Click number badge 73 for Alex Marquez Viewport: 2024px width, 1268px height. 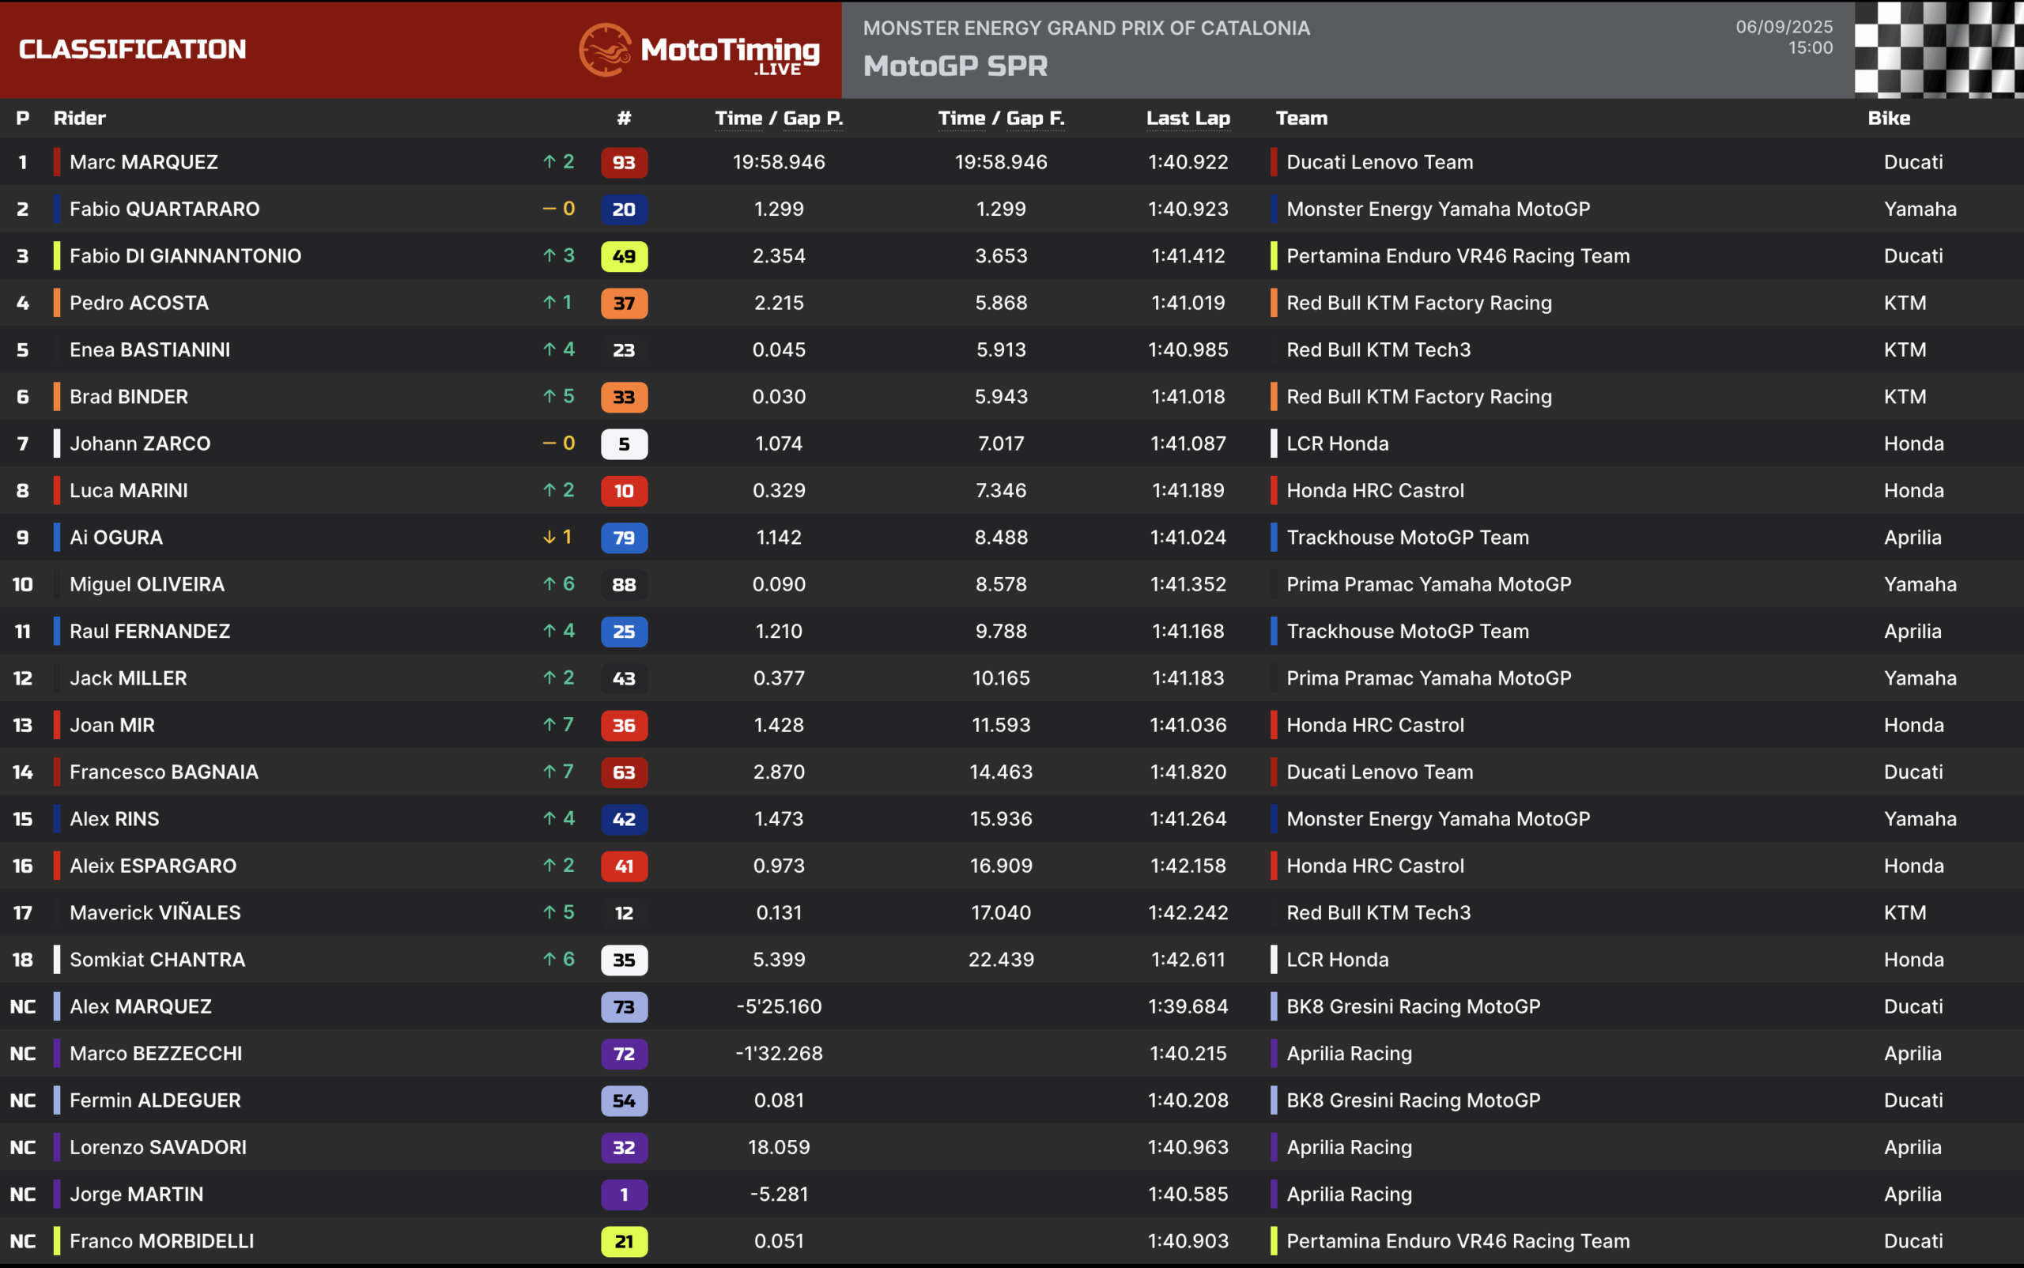pyautogui.click(x=624, y=1008)
